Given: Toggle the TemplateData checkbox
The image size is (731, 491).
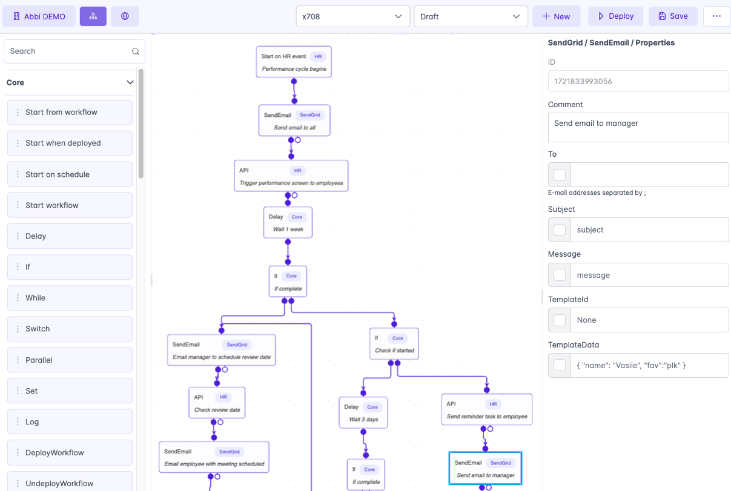Looking at the screenshot, I should [560, 365].
